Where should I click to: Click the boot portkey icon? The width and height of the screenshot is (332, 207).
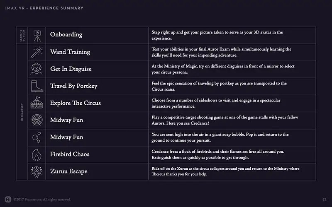coord(37,86)
